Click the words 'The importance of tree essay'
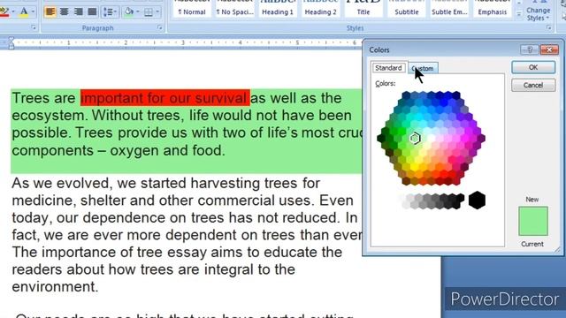 110,253
